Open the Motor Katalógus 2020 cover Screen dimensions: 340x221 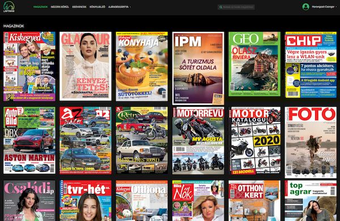tap(254, 141)
